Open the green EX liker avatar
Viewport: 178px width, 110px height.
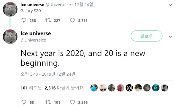pyautogui.click(x=156, y=88)
